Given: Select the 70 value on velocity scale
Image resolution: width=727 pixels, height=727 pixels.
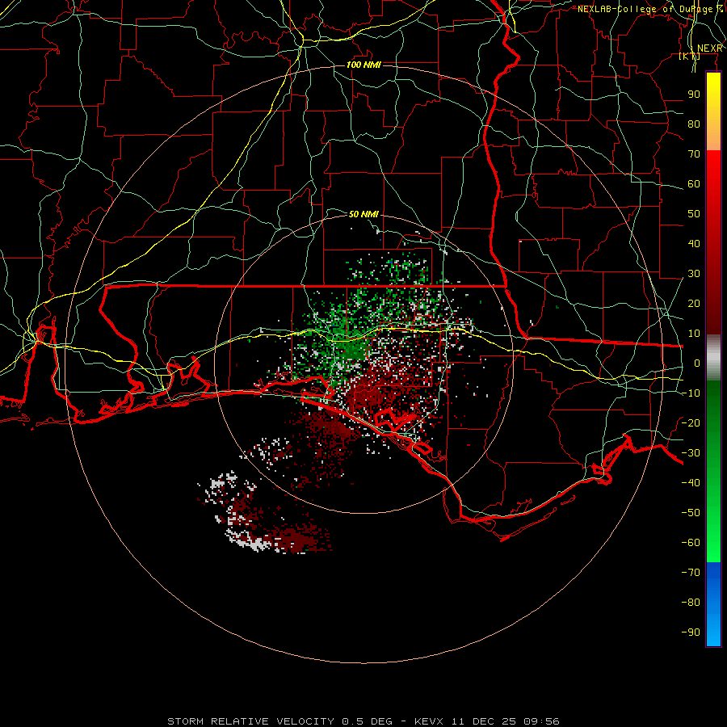Looking at the screenshot, I should [694, 154].
